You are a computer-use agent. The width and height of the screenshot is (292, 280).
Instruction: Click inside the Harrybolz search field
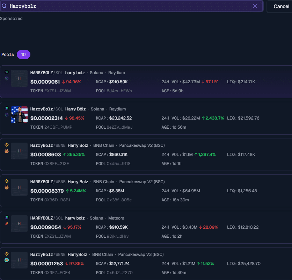click(105, 6)
